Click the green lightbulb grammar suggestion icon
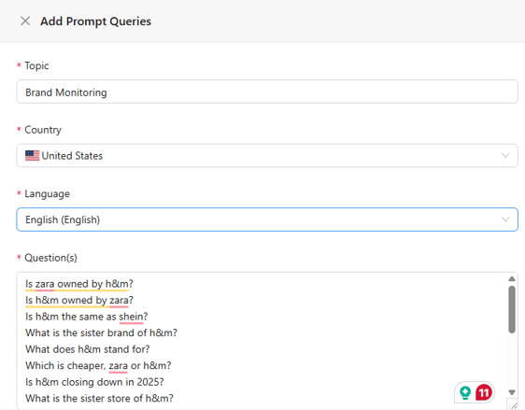525x410 pixels. pyautogui.click(x=465, y=392)
